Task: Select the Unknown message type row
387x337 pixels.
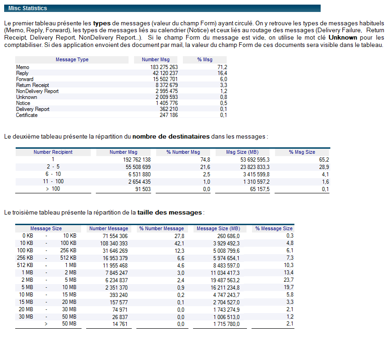Action: [x=121, y=97]
